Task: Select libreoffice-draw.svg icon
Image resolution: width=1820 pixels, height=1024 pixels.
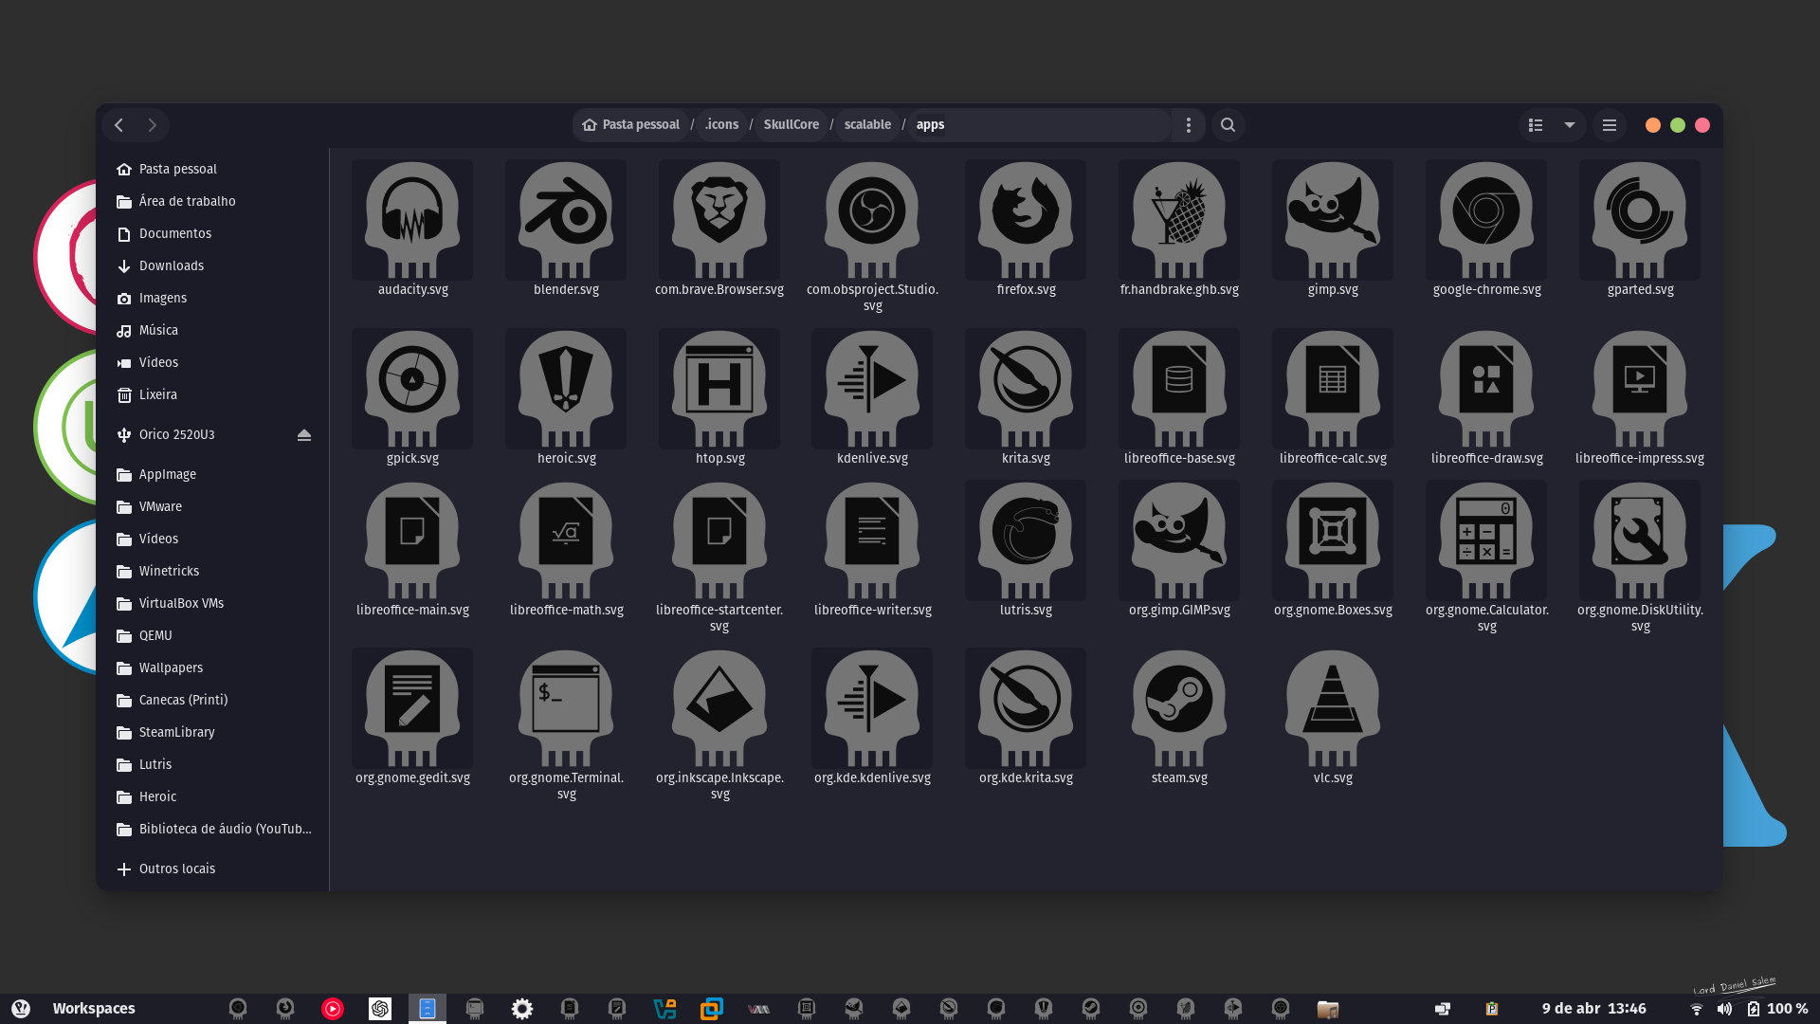Action: pyautogui.click(x=1486, y=389)
